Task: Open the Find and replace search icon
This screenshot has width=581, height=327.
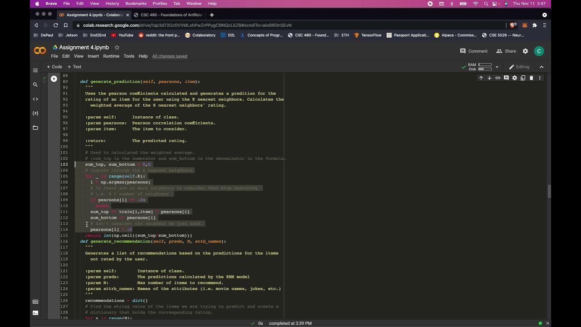Action: point(35,84)
